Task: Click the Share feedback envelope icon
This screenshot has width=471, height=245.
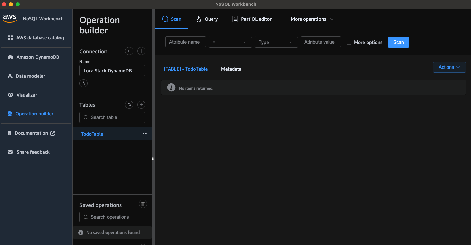Action: (10, 152)
